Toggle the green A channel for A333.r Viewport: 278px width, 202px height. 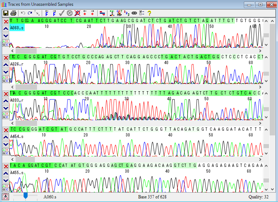pyautogui.click(x=4, y=114)
